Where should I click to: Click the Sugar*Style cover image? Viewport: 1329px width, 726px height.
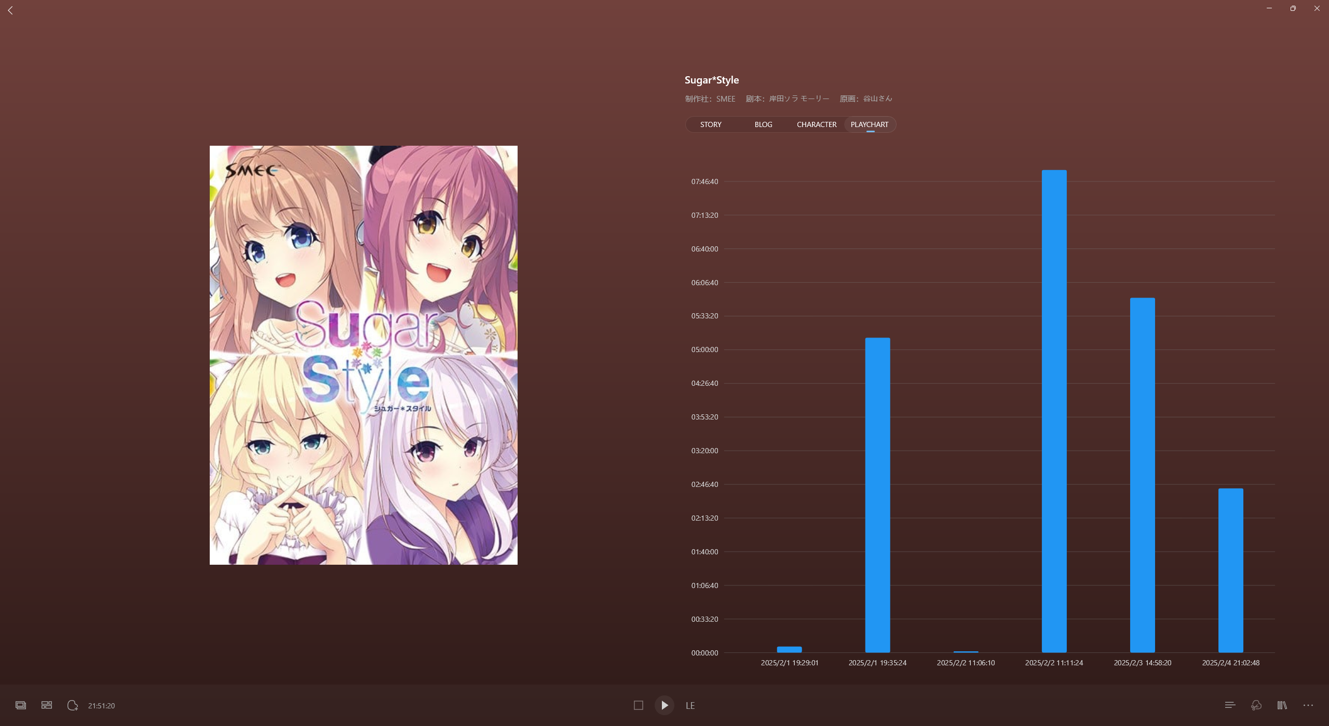(x=363, y=355)
